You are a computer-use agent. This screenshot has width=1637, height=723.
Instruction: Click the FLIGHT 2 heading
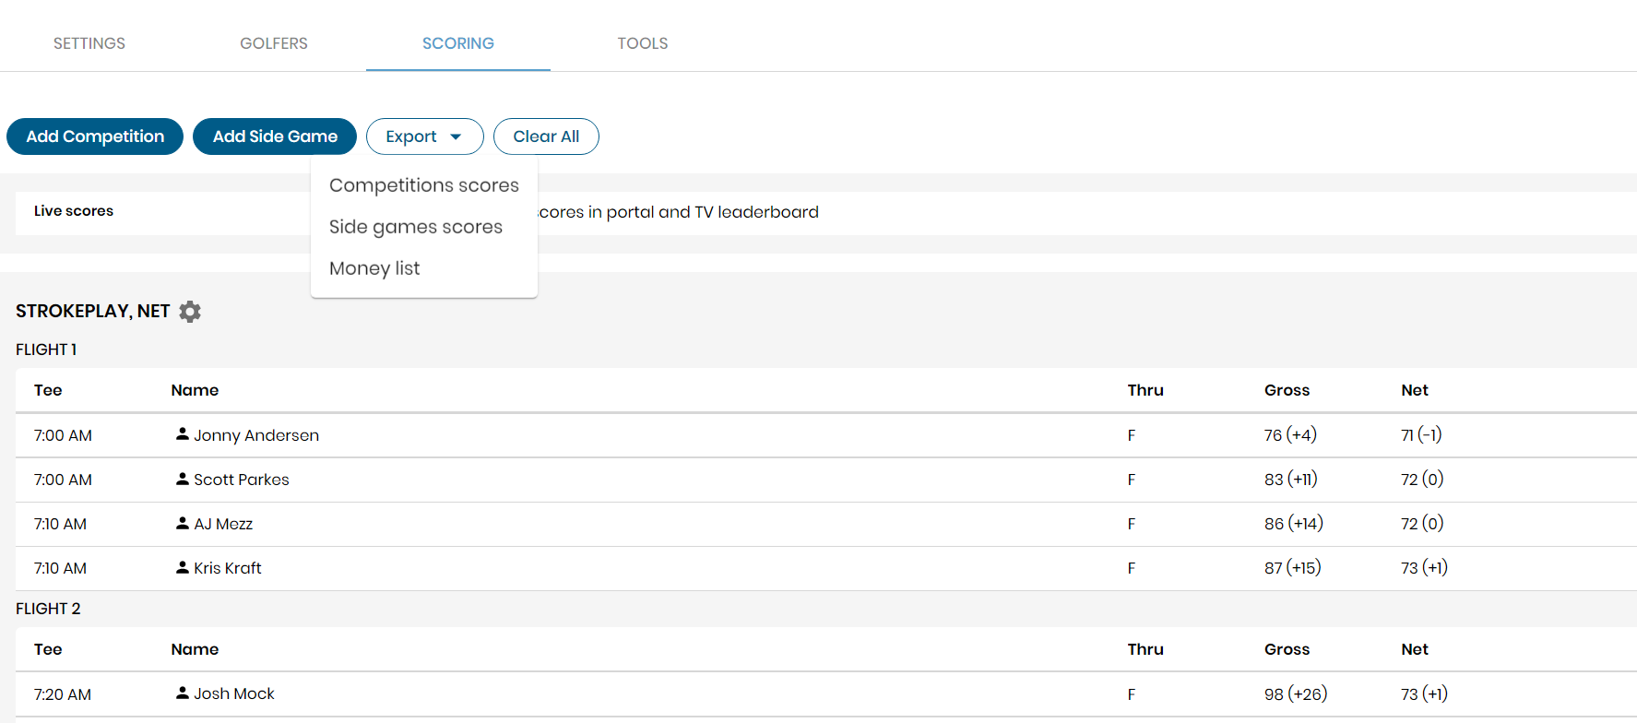pos(48,609)
